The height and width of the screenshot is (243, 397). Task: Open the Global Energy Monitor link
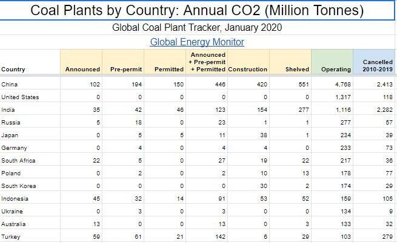(197, 42)
